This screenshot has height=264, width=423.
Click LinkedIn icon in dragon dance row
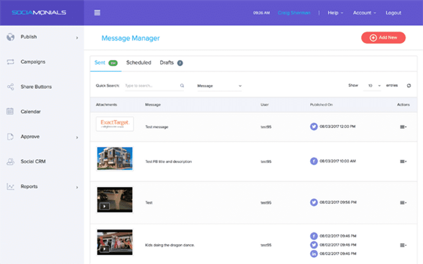click(x=314, y=254)
